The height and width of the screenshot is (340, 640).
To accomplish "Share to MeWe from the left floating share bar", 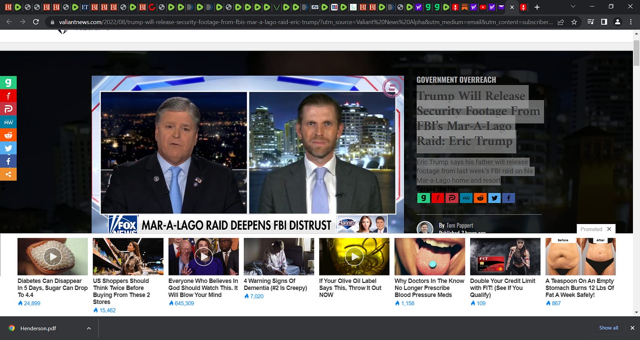I will 8,122.
